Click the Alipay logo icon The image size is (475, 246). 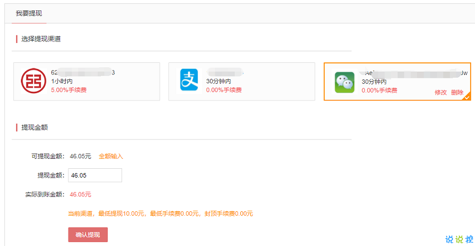(189, 80)
